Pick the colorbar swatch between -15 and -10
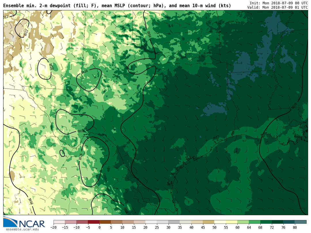Image resolution: width=311 pixels, height=233 pixels. pyautogui.click(x=71, y=222)
